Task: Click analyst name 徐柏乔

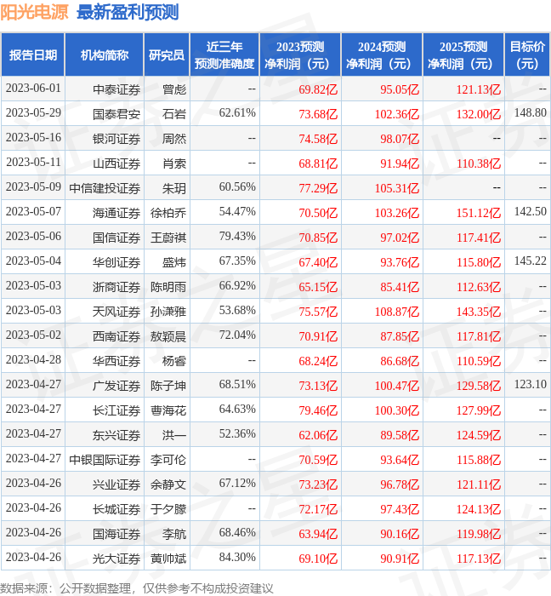Action: point(168,213)
